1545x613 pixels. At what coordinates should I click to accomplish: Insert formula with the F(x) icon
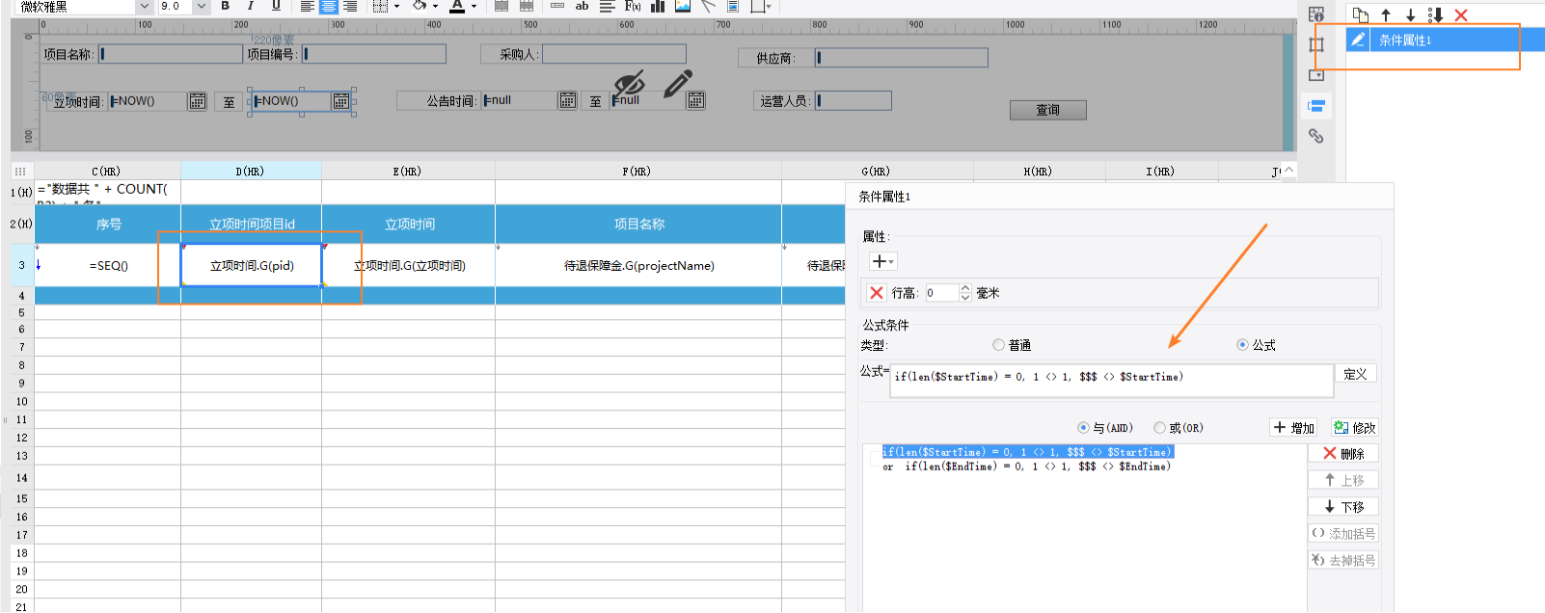633,6
